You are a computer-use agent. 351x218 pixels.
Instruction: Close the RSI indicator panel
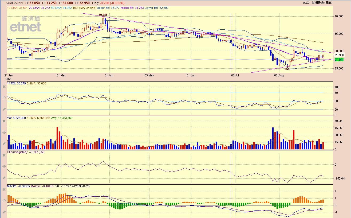[x=4, y=87]
